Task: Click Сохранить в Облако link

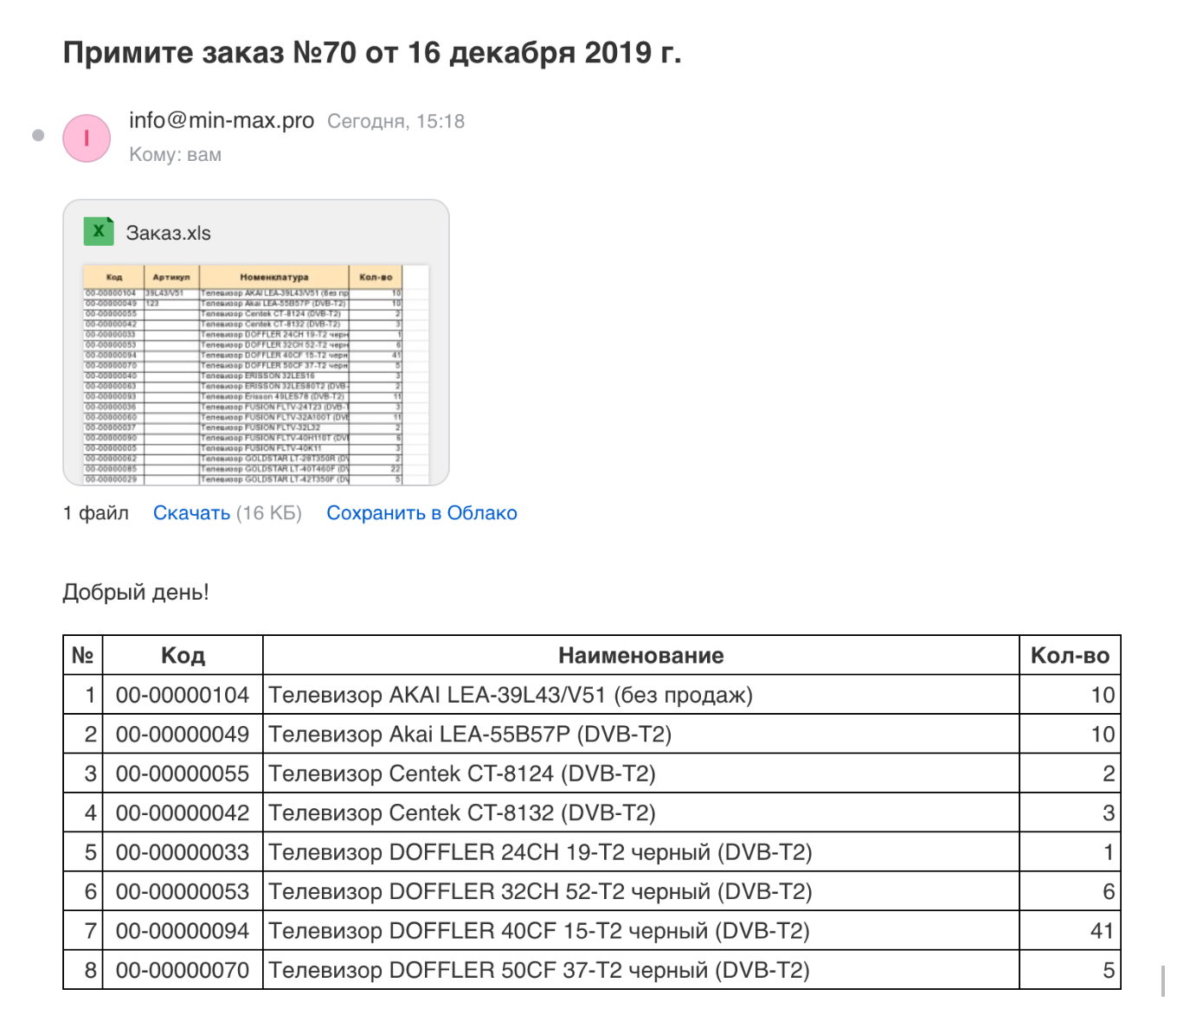Action: (x=421, y=513)
